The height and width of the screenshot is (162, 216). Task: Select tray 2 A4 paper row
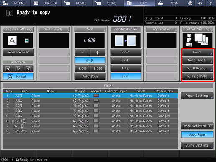pos(90,101)
